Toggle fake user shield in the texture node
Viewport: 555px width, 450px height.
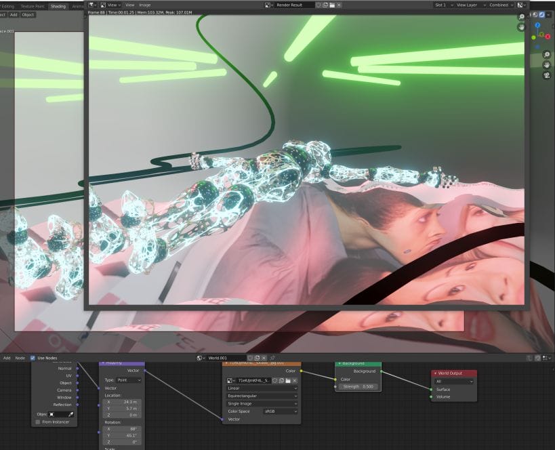(x=275, y=381)
